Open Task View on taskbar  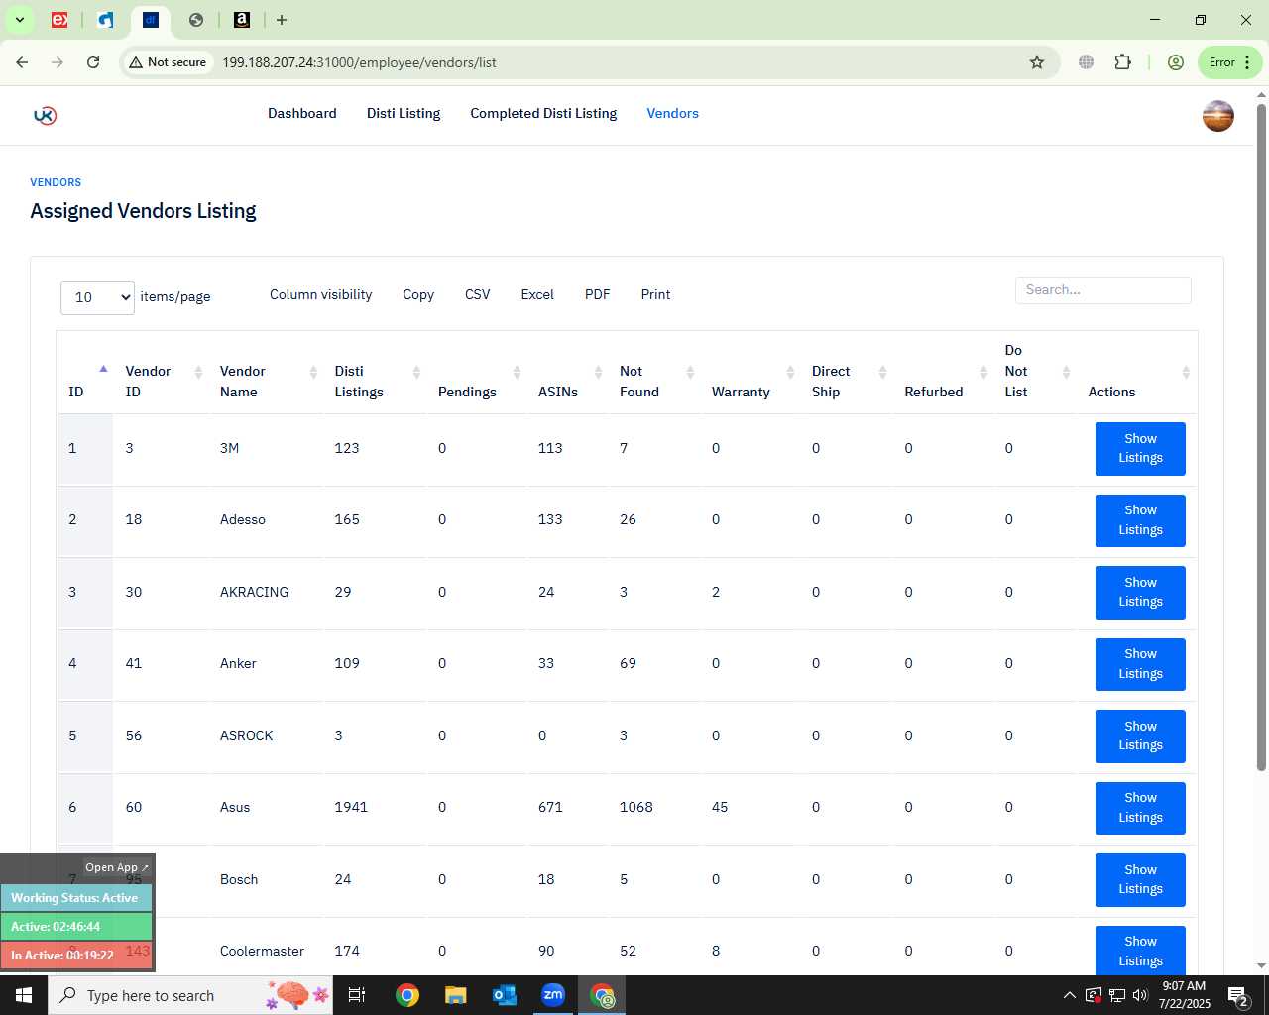coord(357,995)
